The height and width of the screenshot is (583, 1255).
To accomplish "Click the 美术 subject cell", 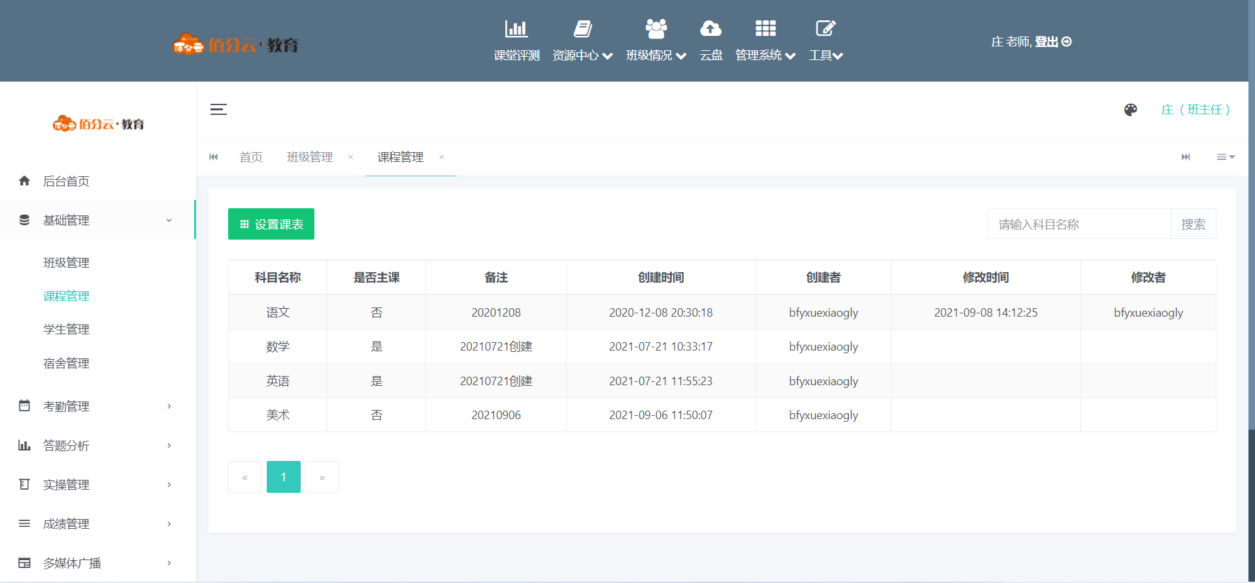I will [278, 415].
